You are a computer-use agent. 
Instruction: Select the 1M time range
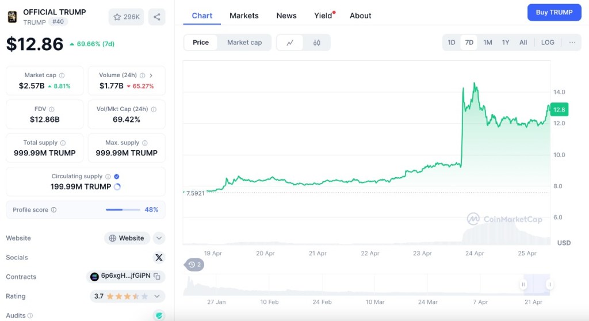(x=487, y=43)
